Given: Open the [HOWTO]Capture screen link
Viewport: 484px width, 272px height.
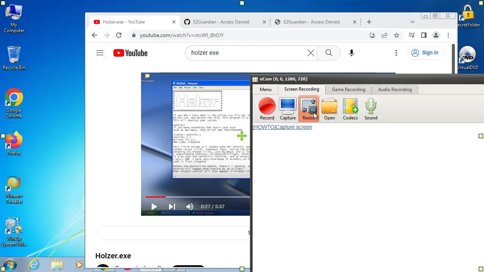Looking at the screenshot, I should coord(282,127).
